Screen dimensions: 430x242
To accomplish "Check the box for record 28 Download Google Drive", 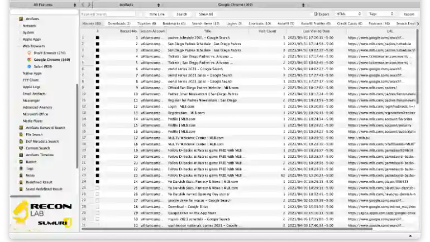I will [97, 207].
